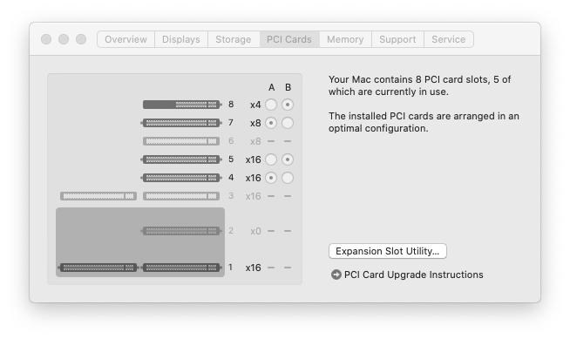Click the optimal configuration message text
Screen dimensions: 570x339
424,122
